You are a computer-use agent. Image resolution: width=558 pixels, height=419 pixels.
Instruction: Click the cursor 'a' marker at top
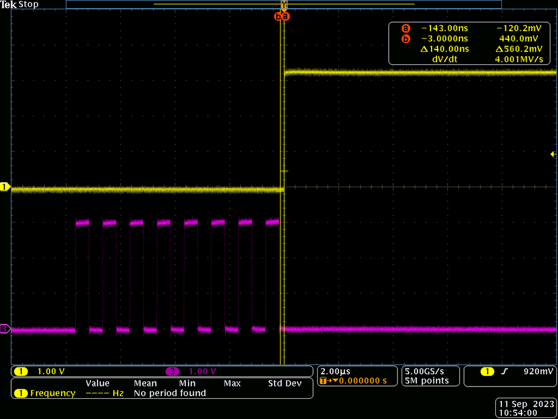pyautogui.click(x=286, y=17)
